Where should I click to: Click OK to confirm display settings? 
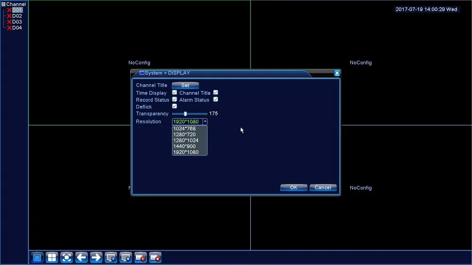(294, 187)
